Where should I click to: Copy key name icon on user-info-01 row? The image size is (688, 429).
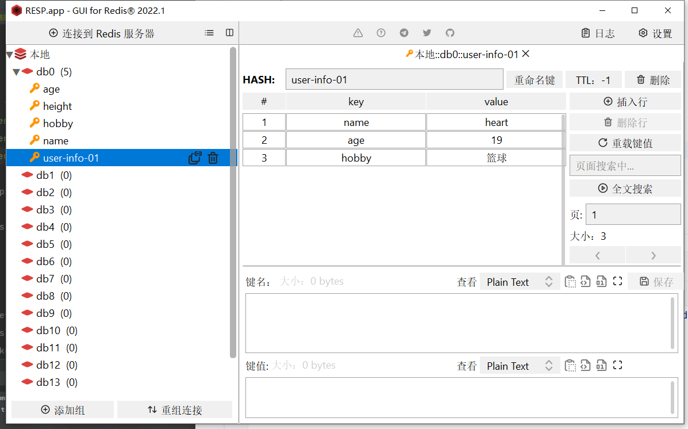point(195,158)
